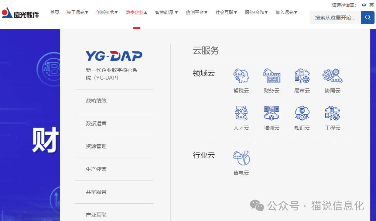Click the magnifier search button

[368, 17]
